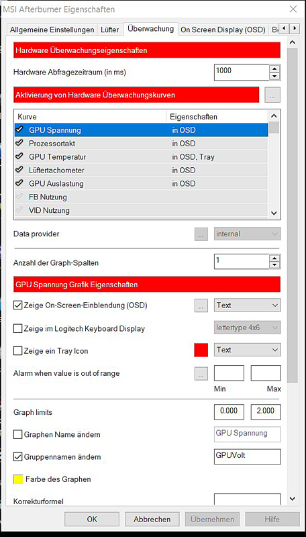Select the FB Nutzung row label
Screen dimensions: 306x537
(x=48, y=197)
